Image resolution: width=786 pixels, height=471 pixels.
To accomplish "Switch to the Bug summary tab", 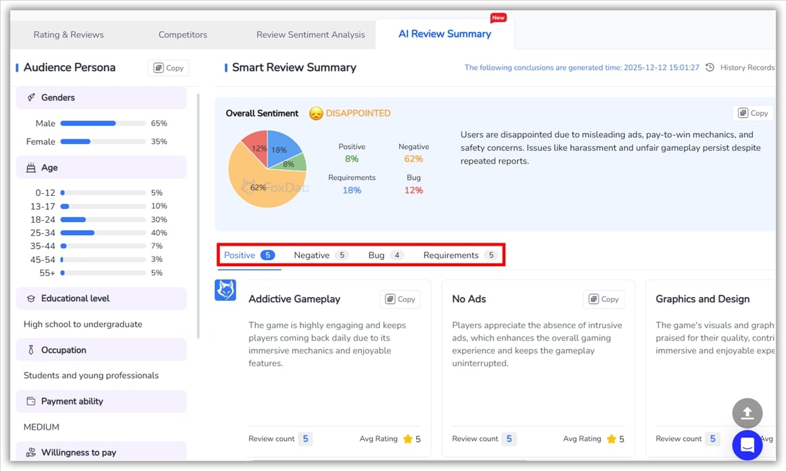I will pyautogui.click(x=376, y=254).
